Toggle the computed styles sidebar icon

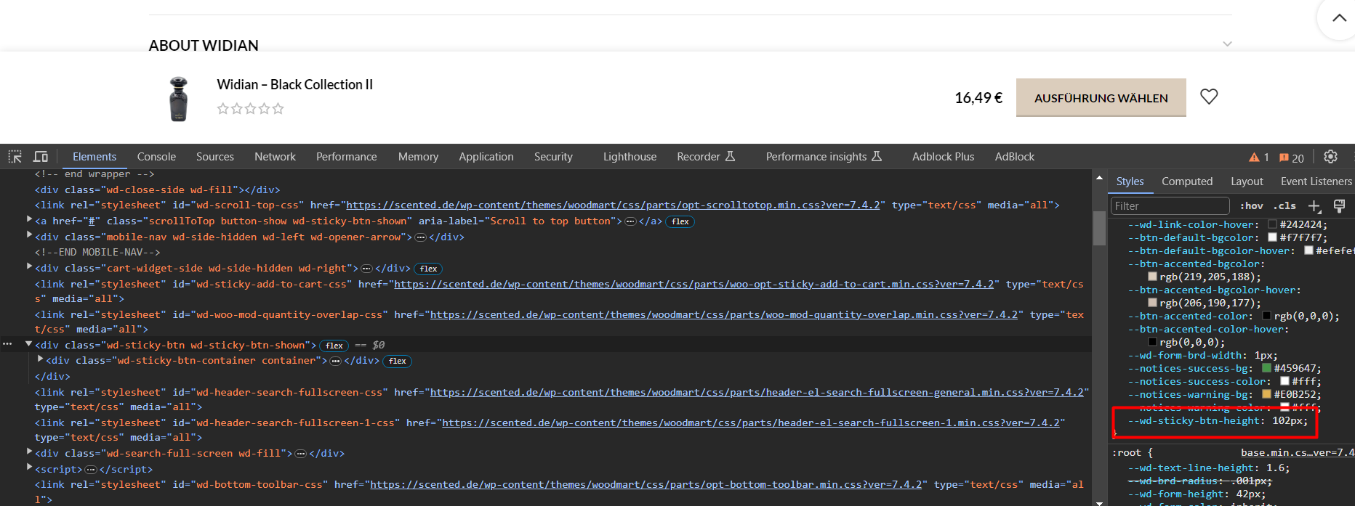point(1339,206)
